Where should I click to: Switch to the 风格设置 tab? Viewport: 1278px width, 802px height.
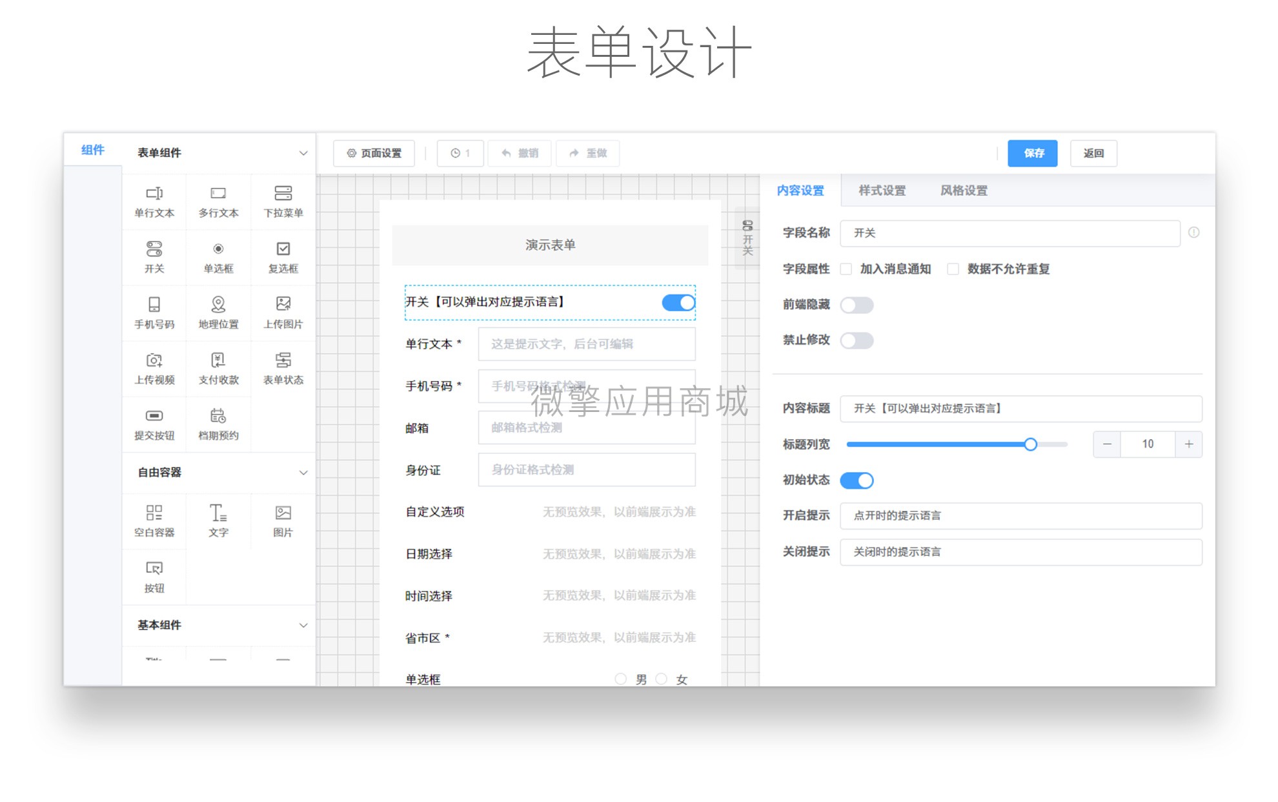point(964,190)
